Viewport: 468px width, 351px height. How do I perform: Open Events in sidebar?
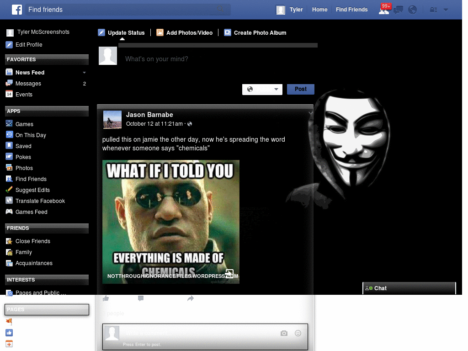point(24,95)
